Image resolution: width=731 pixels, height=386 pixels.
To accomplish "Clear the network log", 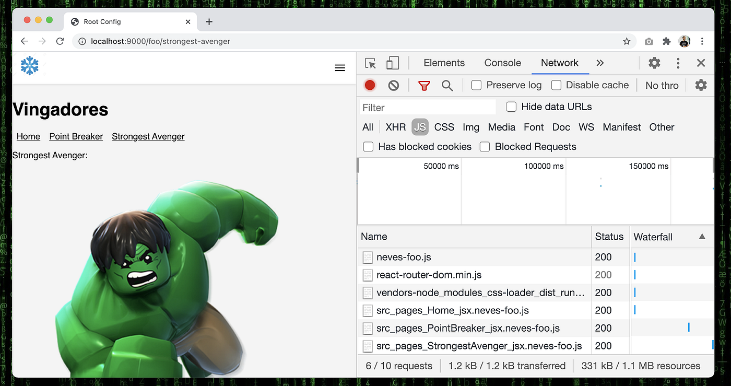I will [394, 85].
